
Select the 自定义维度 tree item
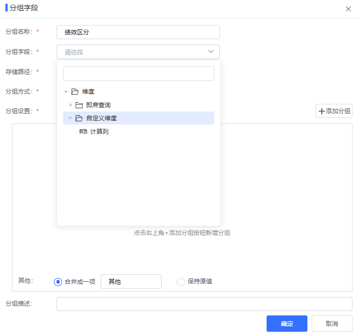pyautogui.click(x=139, y=118)
